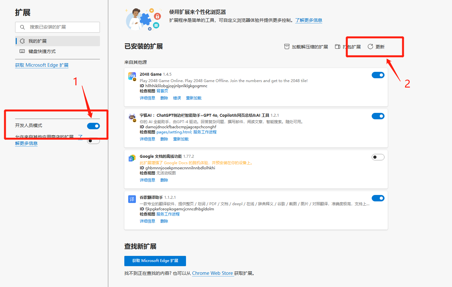Click the 打包扩展 button
This screenshot has height=287, width=452.
coord(348,47)
